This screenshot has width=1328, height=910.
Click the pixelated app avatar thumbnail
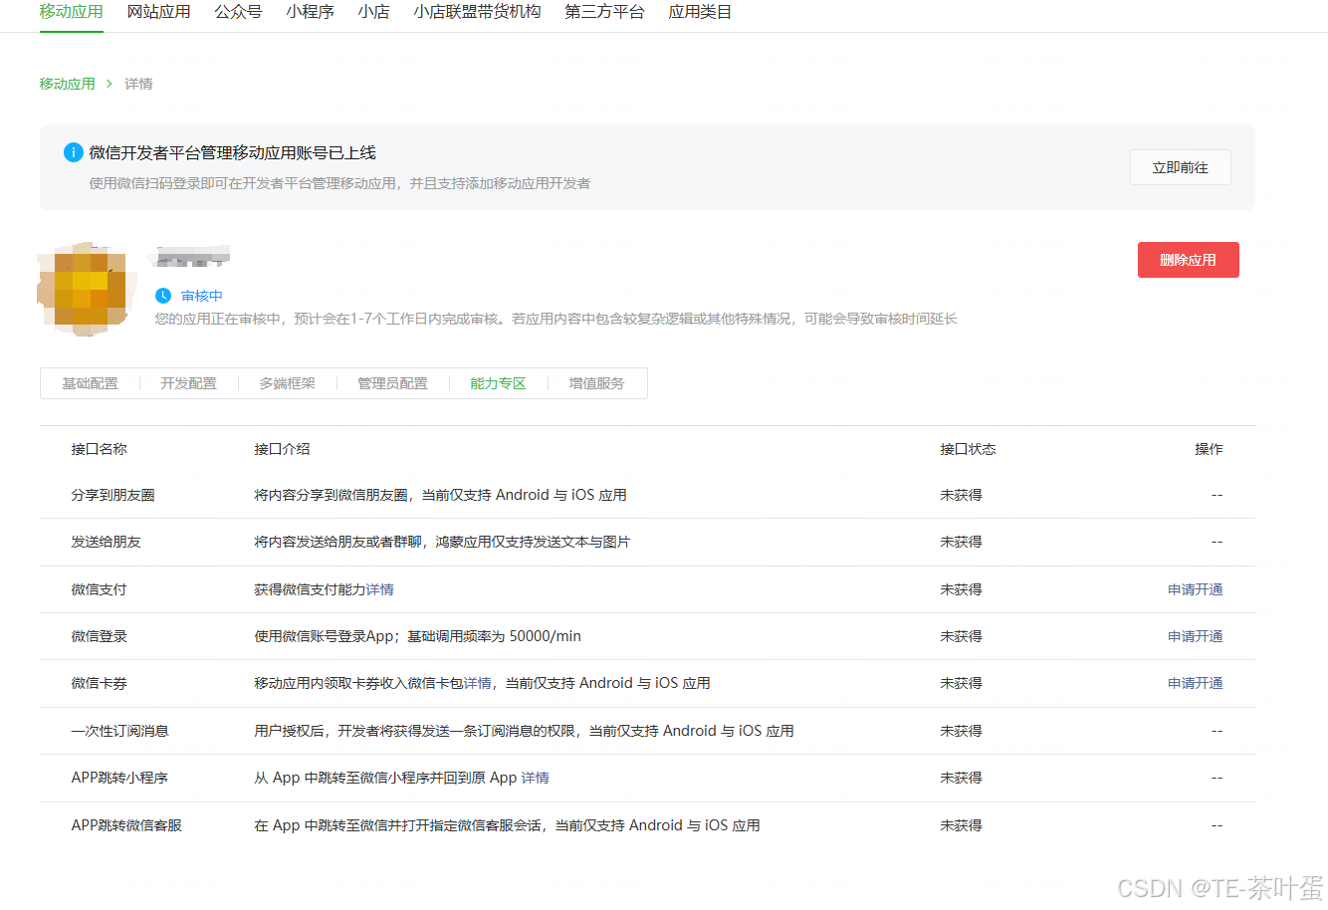[87, 289]
